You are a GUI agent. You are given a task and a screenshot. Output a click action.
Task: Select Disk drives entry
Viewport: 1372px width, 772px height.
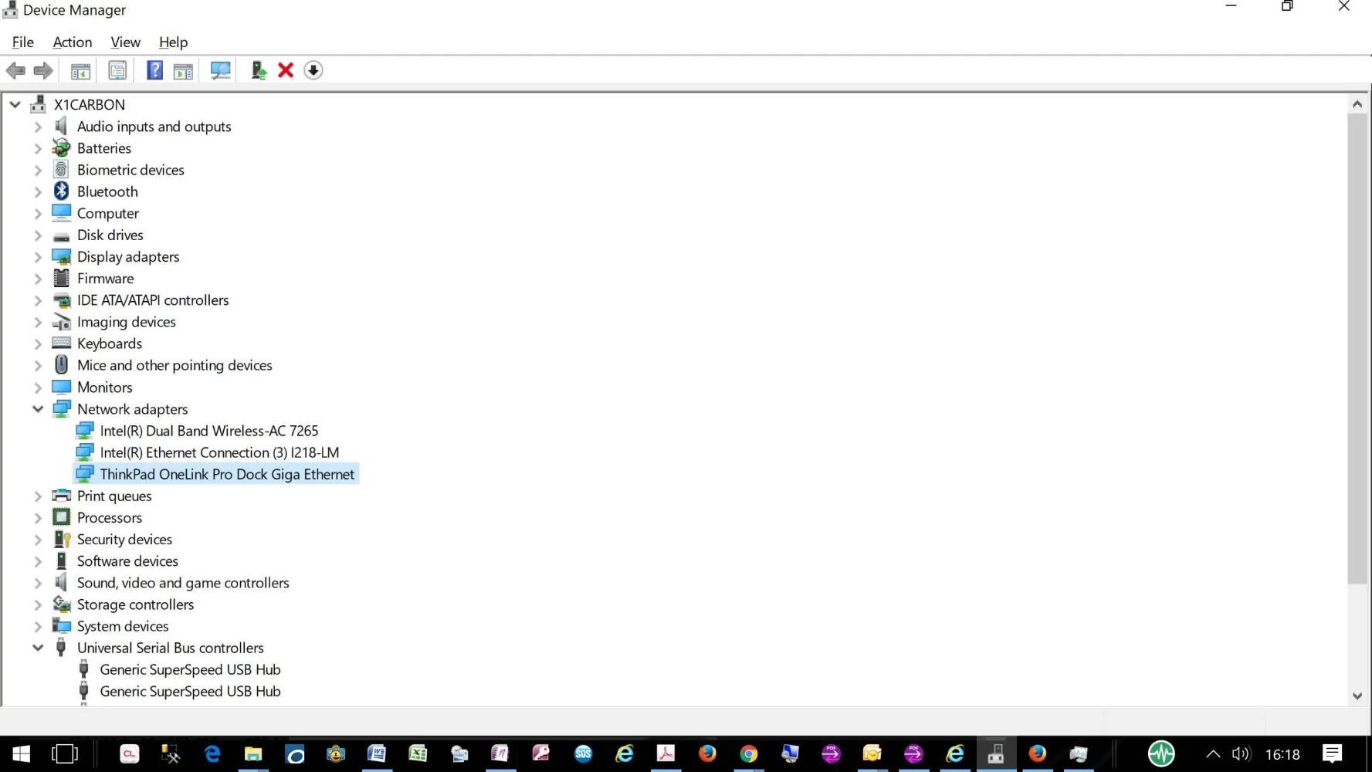(x=110, y=235)
